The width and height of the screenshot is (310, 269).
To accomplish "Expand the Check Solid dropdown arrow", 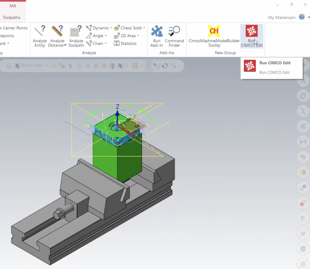I will pos(144,28).
